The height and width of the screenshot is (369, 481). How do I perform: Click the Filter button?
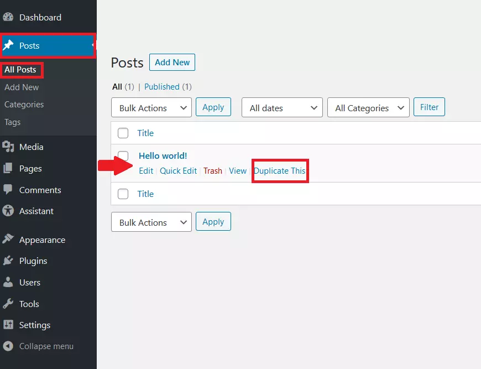click(429, 107)
